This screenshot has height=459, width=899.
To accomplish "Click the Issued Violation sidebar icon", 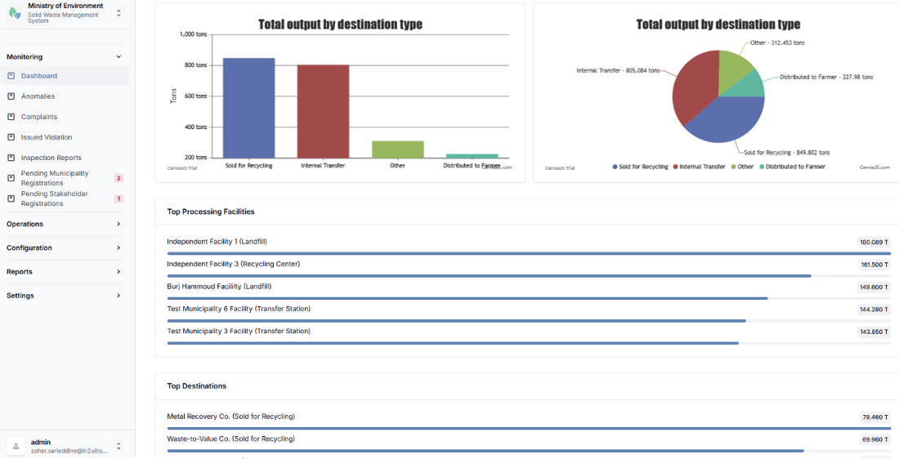I will [x=11, y=137].
